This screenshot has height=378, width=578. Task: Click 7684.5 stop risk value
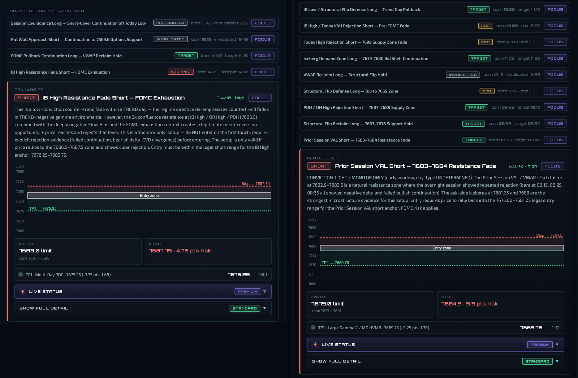coord(470,304)
